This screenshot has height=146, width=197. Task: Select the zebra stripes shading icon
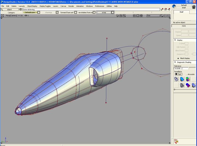coord(182,85)
